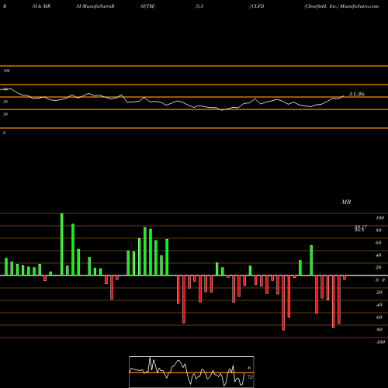
Task: Click the -6 value in mini chart
Action: coord(249,368)
